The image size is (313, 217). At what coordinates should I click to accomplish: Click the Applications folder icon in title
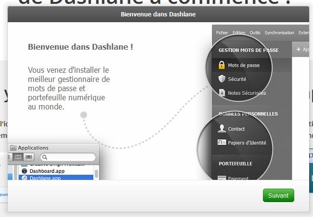tap(13, 148)
